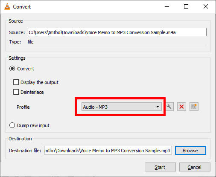Open the edit profile wrench tool
Viewport: 216px width, 177px height.
(169, 107)
